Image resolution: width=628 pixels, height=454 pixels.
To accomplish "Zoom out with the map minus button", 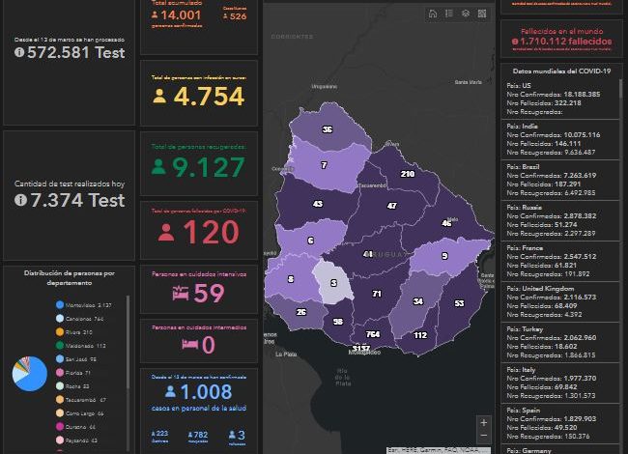I will (x=483, y=436).
